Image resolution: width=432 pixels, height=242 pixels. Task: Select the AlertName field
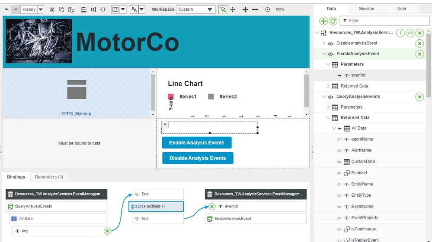pos(370,151)
